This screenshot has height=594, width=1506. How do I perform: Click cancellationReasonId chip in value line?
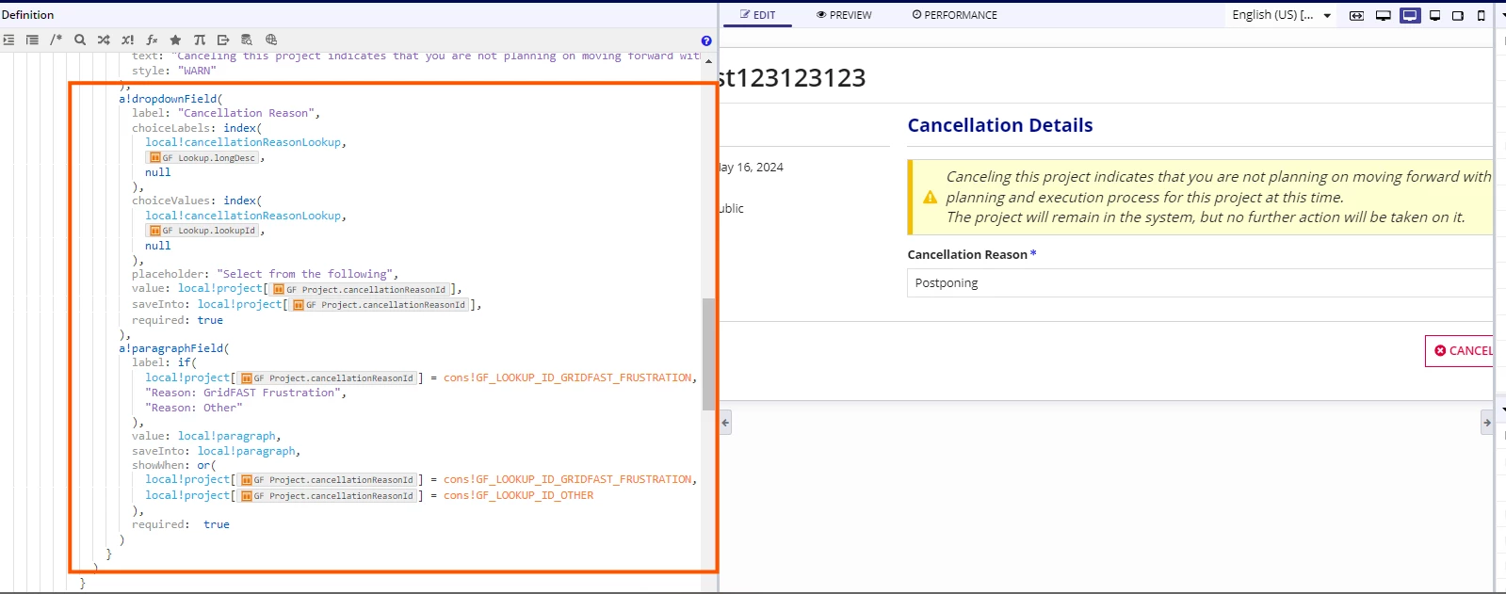tap(360, 290)
